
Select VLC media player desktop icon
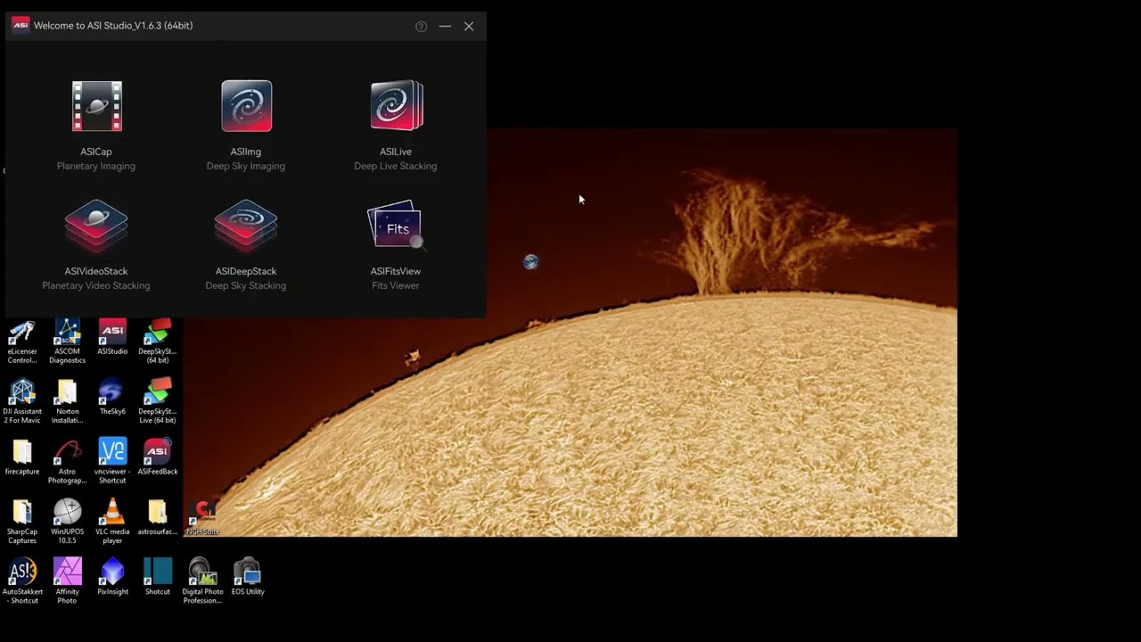coord(112,522)
